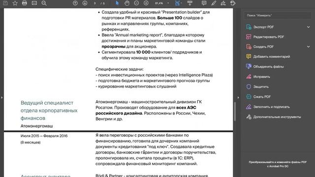Expand the Экспорт PDF chevron
315x177 pixels.
pos(309,27)
